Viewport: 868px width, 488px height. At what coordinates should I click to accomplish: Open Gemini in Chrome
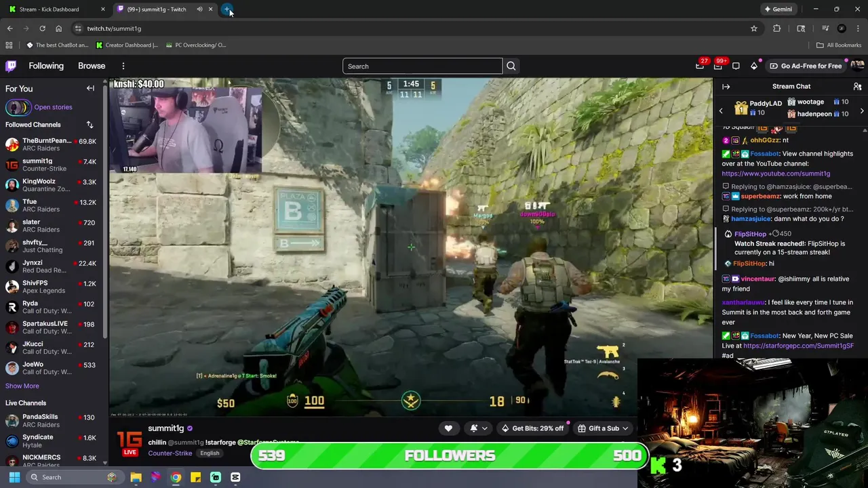[778, 9]
